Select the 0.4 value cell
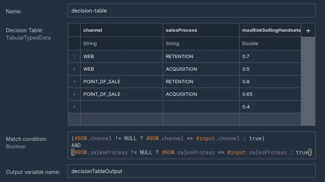This screenshot has height=182, width=325. tap(270, 107)
